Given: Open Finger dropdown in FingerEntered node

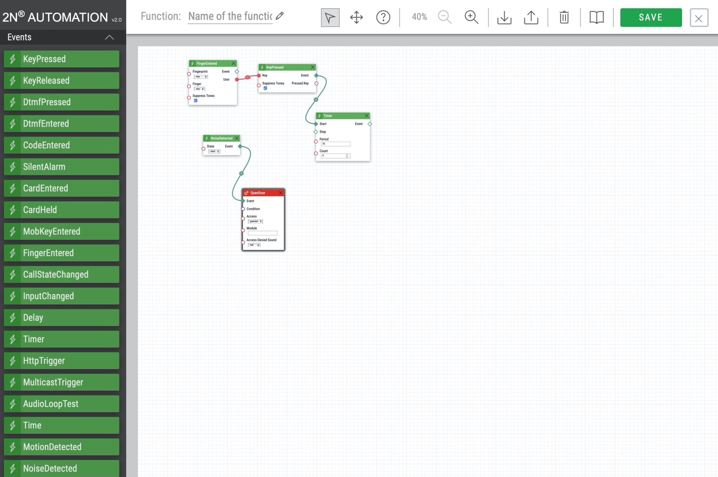Looking at the screenshot, I should [200, 89].
